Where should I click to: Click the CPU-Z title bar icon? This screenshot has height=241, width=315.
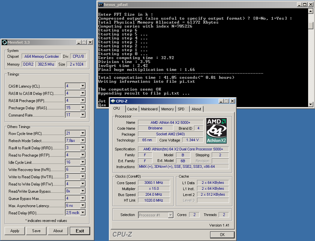tap(113, 101)
